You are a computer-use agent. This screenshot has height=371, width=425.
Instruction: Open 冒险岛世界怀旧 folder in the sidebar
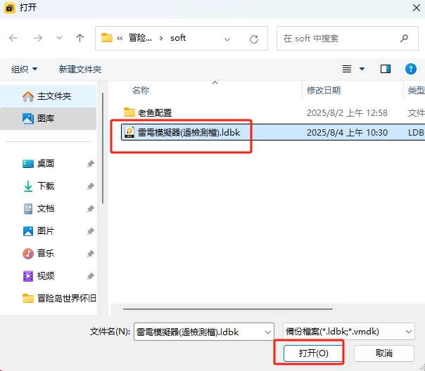[x=59, y=299]
